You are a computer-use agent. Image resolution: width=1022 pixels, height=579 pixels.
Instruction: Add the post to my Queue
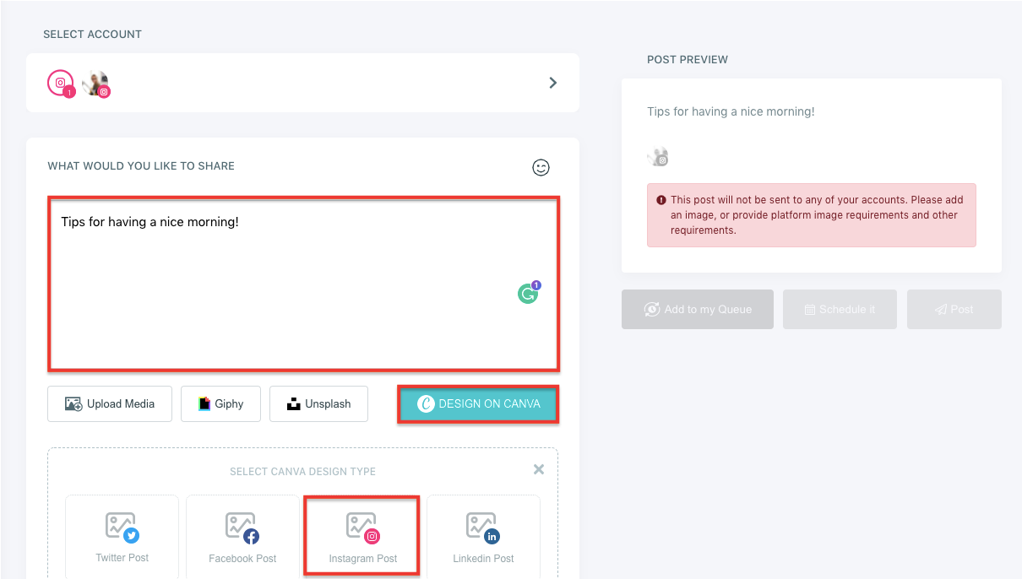pos(697,309)
